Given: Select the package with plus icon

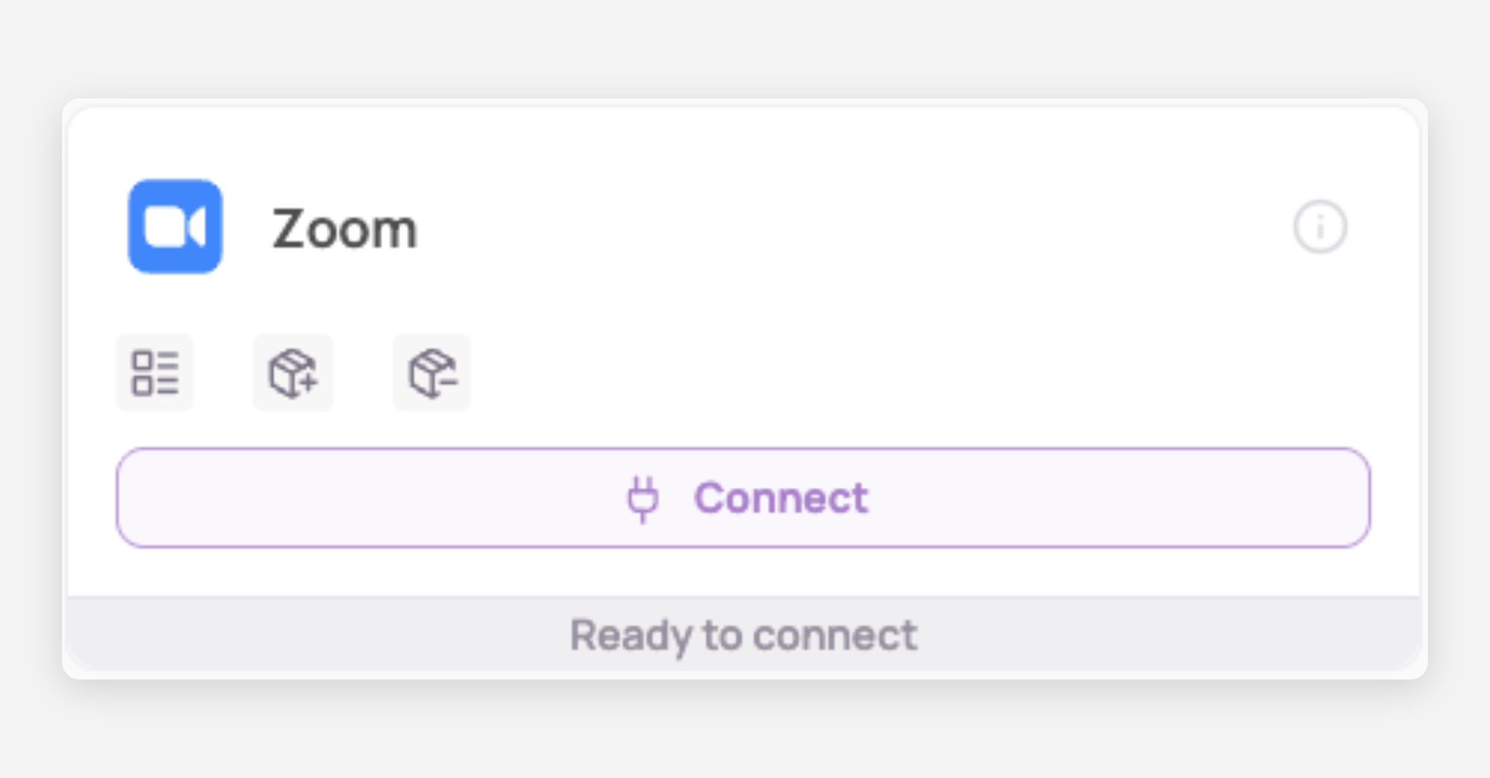Looking at the screenshot, I should 293,373.
